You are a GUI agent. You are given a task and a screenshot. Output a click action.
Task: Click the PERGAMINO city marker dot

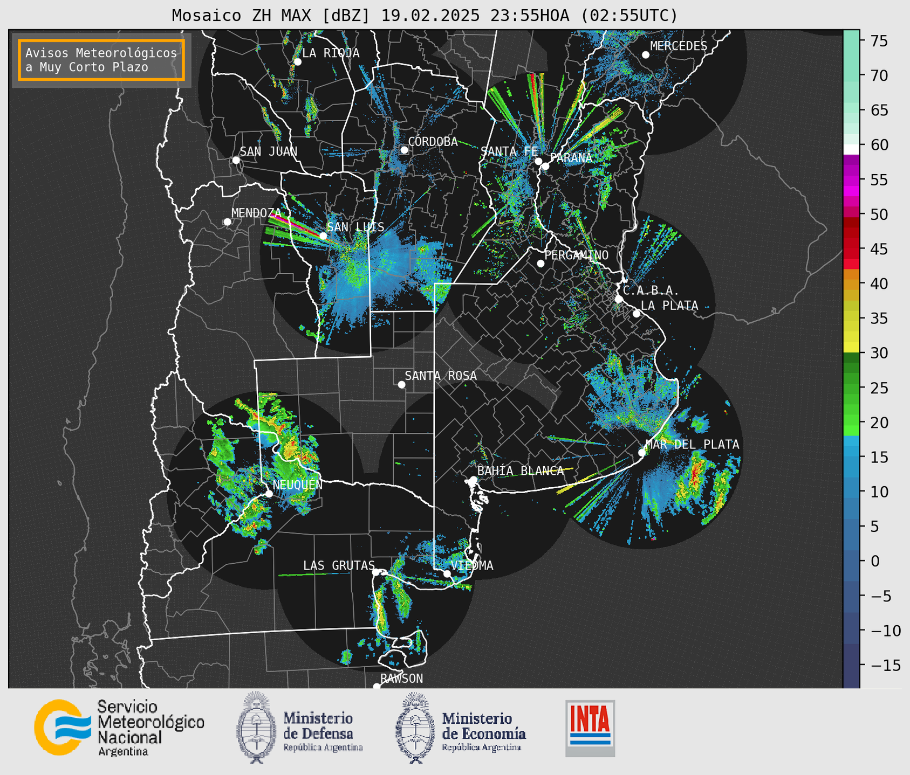click(x=540, y=264)
